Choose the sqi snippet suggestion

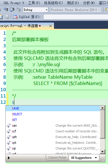[x=53, y=148]
